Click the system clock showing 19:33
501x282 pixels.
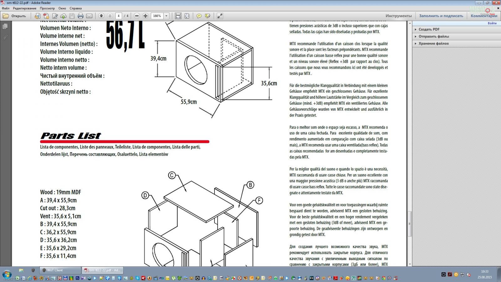tap(484, 272)
